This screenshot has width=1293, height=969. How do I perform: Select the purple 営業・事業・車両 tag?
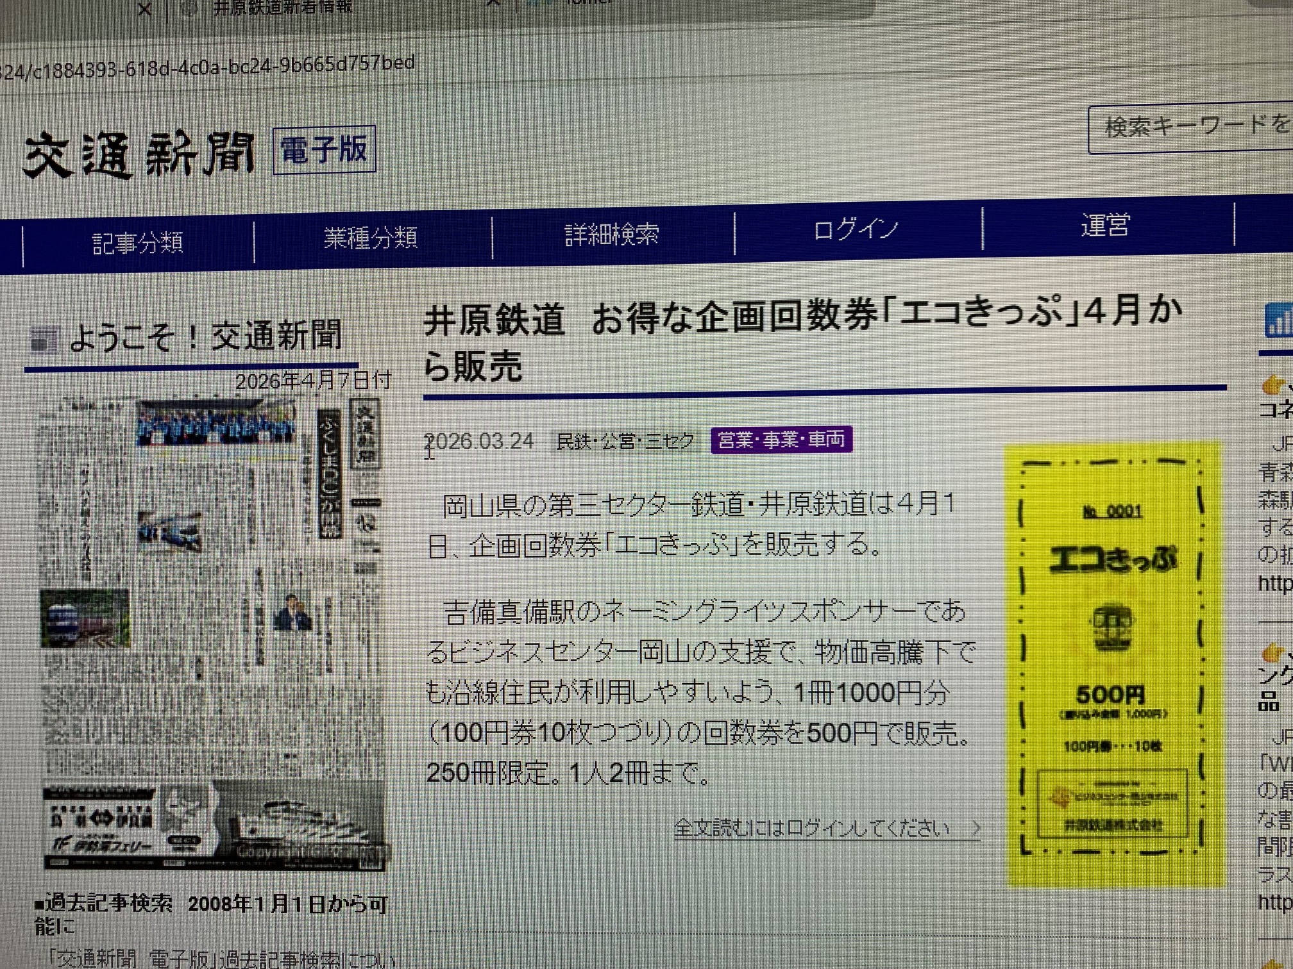pos(781,440)
